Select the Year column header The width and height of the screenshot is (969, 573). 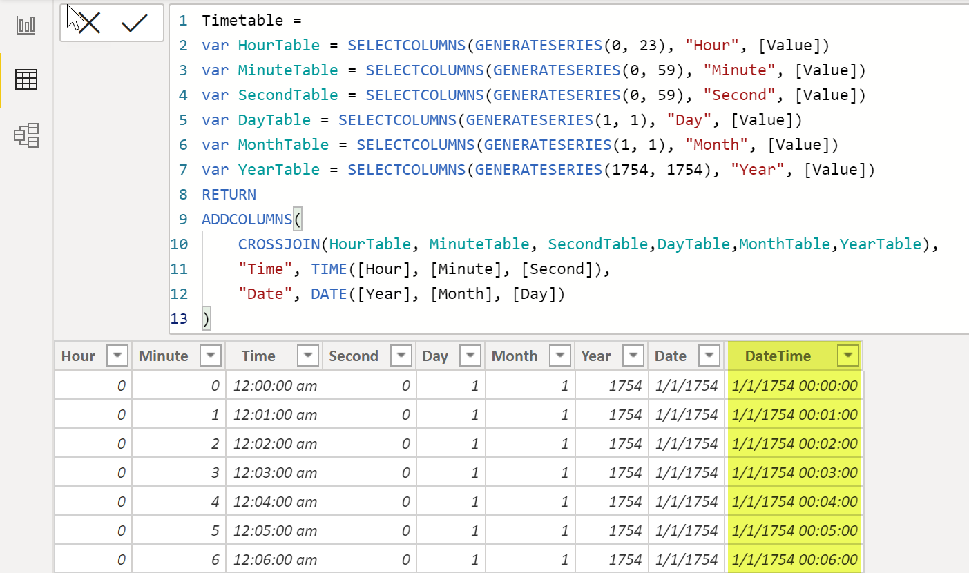click(x=596, y=356)
